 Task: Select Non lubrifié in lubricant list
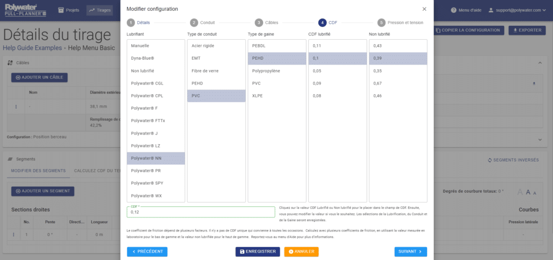156,71
